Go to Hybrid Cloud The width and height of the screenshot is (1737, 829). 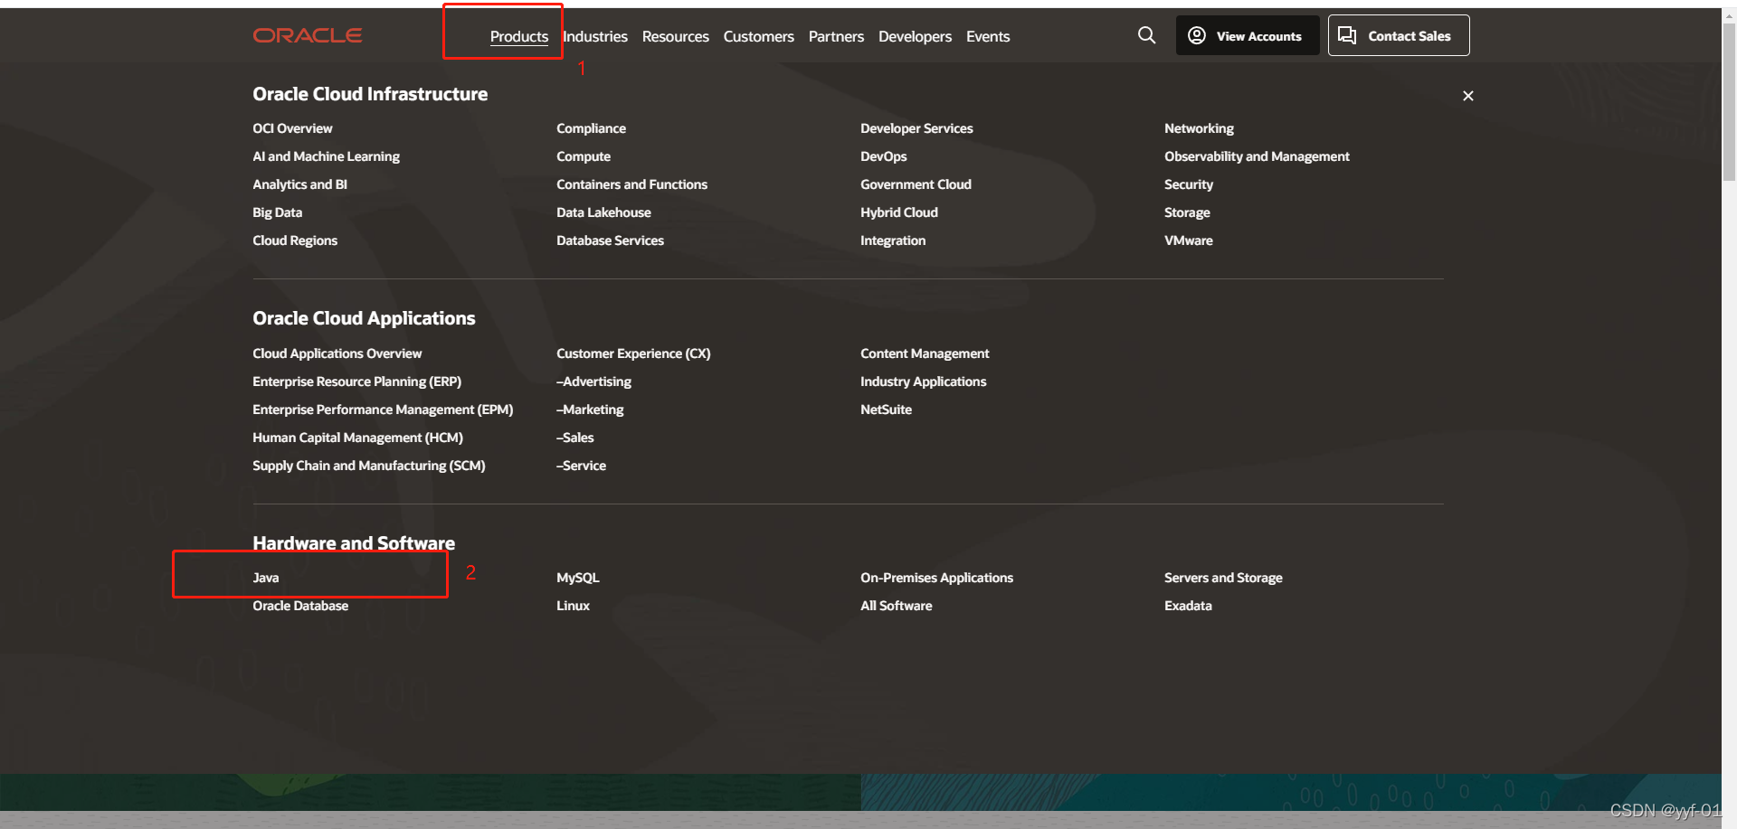[898, 212]
